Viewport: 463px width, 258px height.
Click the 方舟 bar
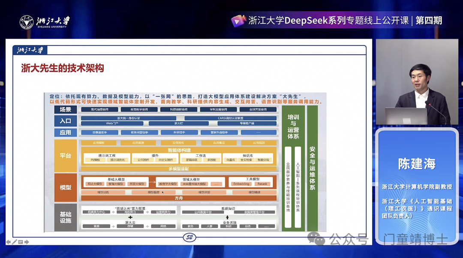pyautogui.click(x=179, y=198)
